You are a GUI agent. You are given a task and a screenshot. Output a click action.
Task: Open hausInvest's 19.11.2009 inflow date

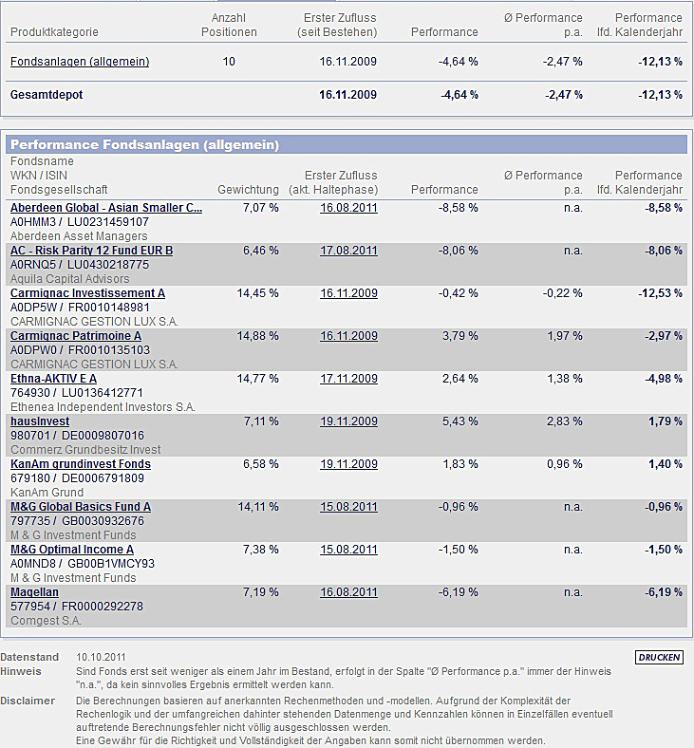pyautogui.click(x=348, y=421)
